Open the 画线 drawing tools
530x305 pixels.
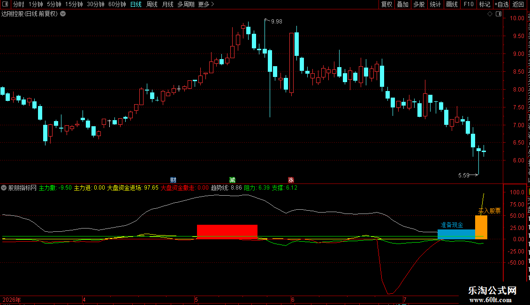452,4
